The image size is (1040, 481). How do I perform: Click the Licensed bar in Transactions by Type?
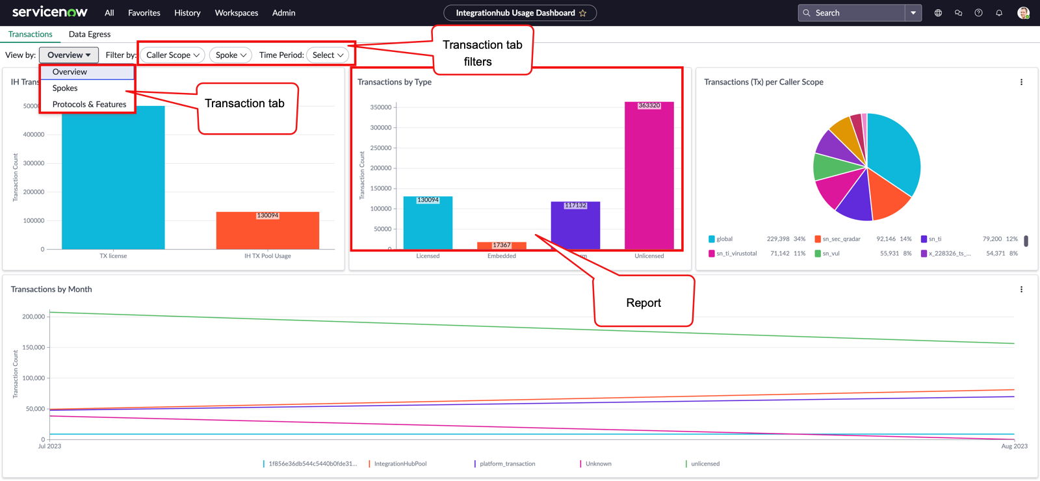[428, 223]
